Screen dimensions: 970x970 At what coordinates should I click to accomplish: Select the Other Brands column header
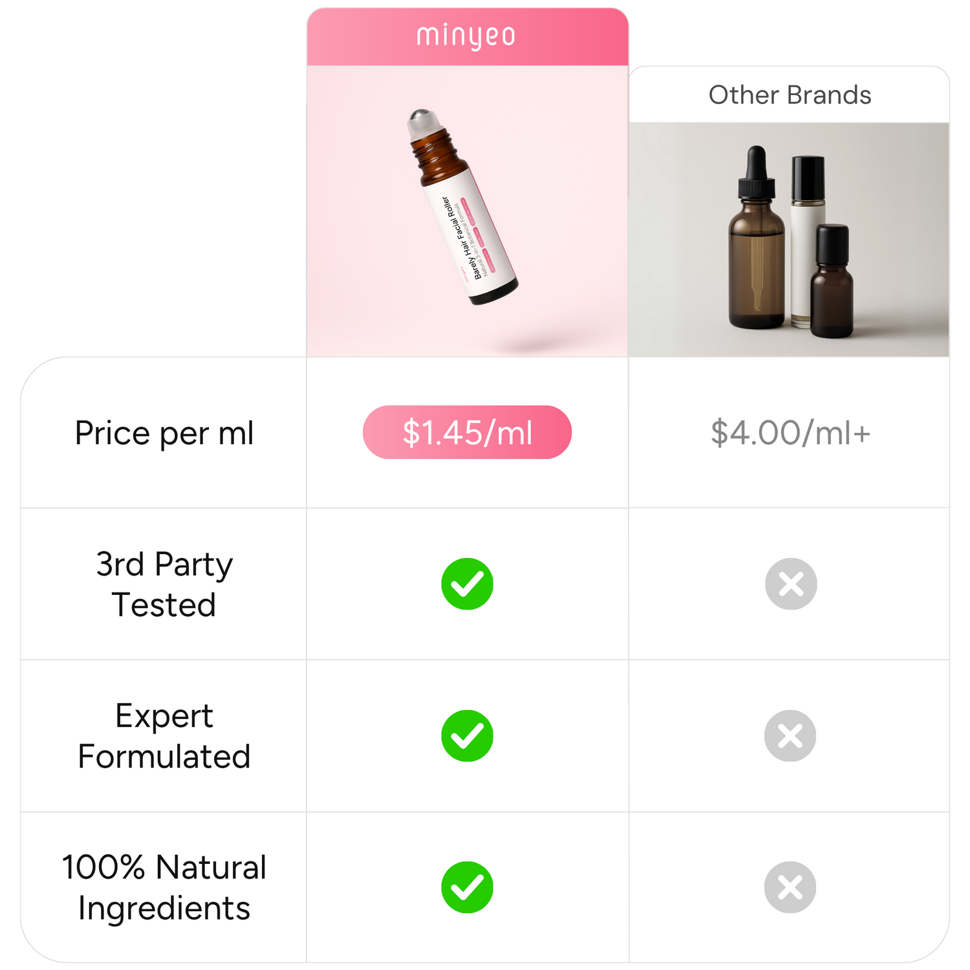tap(790, 95)
